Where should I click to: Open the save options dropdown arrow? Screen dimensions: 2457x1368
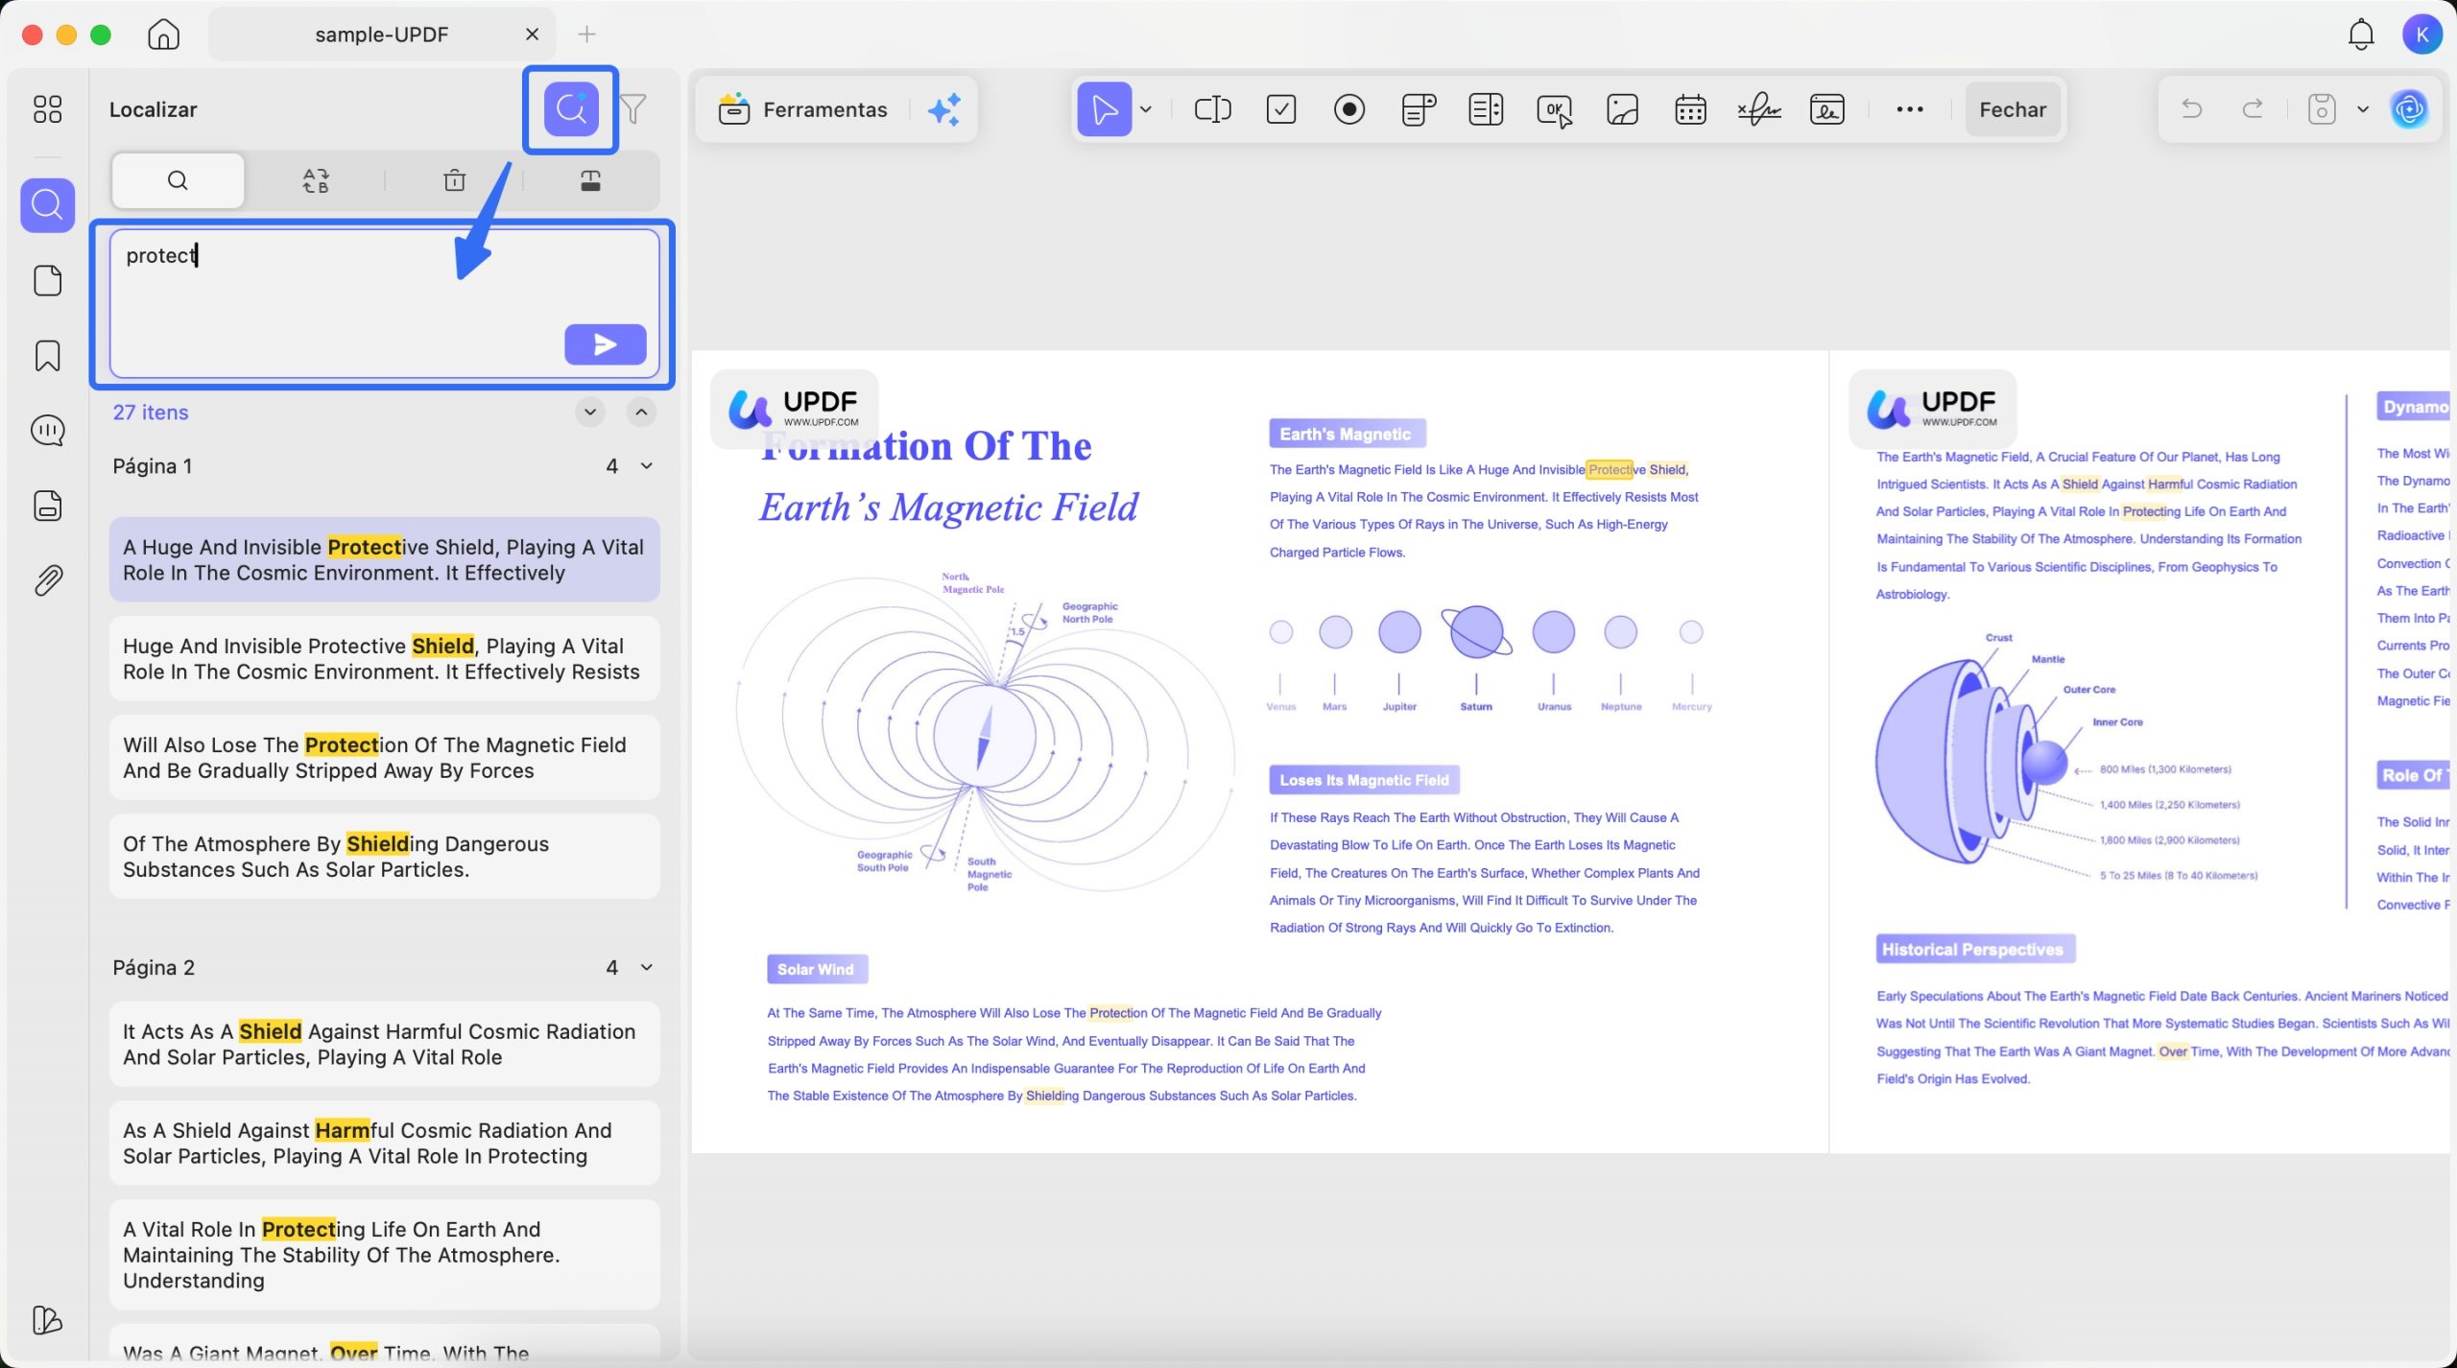coord(2363,109)
